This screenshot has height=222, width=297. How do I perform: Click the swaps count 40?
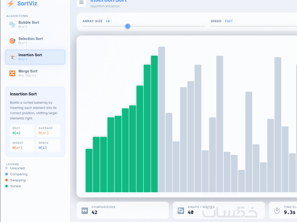tap(191, 212)
